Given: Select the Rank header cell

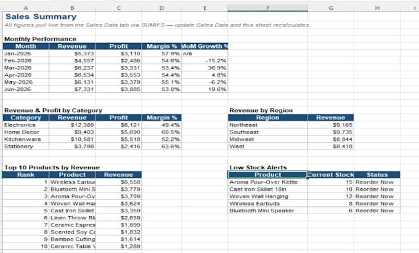Looking at the screenshot, I should (26, 175).
